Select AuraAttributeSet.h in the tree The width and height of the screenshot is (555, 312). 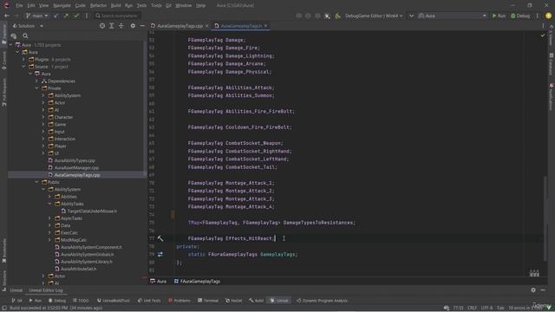coord(78,269)
